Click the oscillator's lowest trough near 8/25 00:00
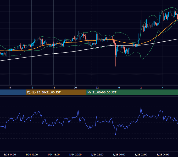This screenshot has height=157, width=178. click(115, 135)
